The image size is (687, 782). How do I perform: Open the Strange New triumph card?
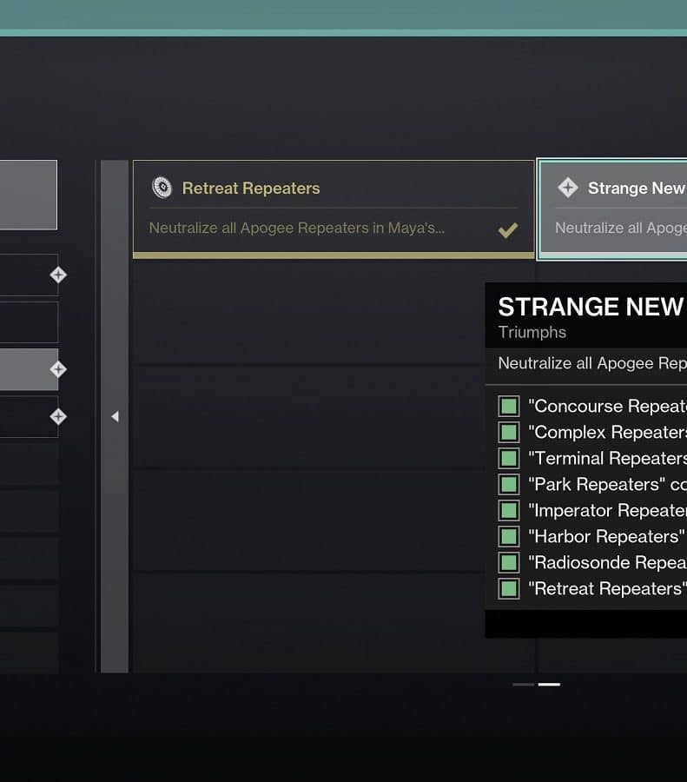click(x=612, y=209)
